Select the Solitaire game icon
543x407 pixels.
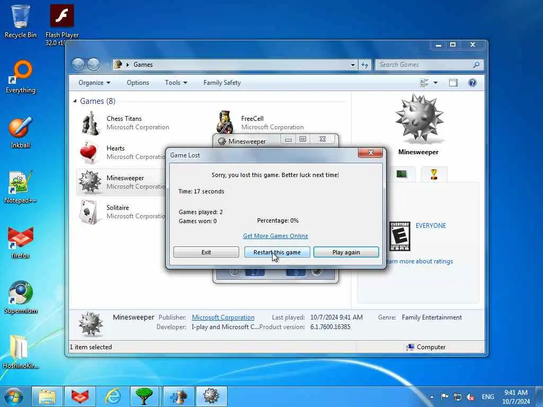coord(89,212)
